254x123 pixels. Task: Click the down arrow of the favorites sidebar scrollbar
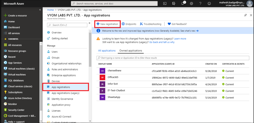tap(41, 121)
